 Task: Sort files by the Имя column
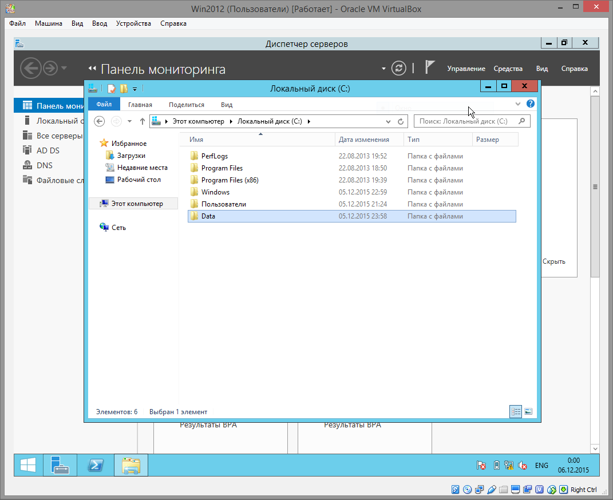(258, 140)
